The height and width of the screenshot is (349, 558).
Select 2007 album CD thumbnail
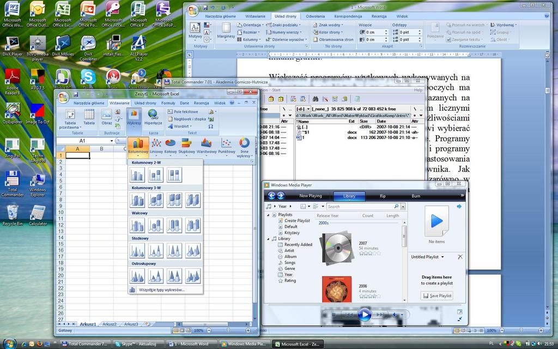(x=337, y=248)
